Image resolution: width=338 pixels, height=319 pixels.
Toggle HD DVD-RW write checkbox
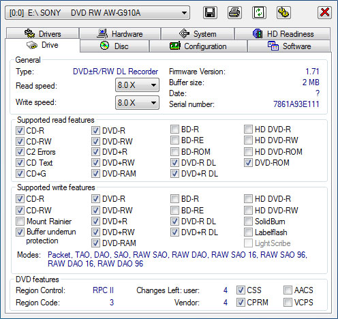click(248, 210)
